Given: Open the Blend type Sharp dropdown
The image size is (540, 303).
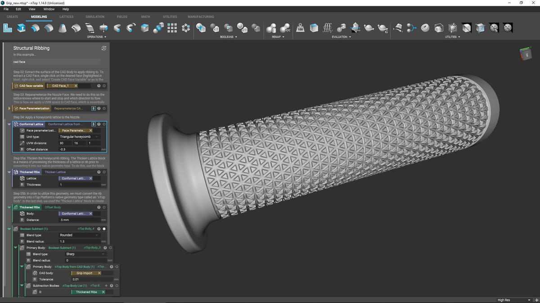Looking at the screenshot, I should pos(86,254).
